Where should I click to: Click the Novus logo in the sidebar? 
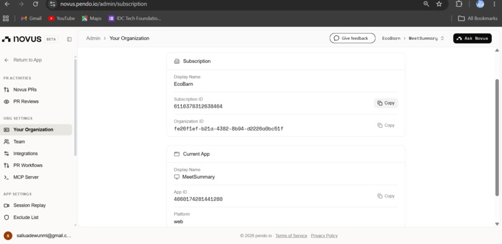click(x=22, y=39)
